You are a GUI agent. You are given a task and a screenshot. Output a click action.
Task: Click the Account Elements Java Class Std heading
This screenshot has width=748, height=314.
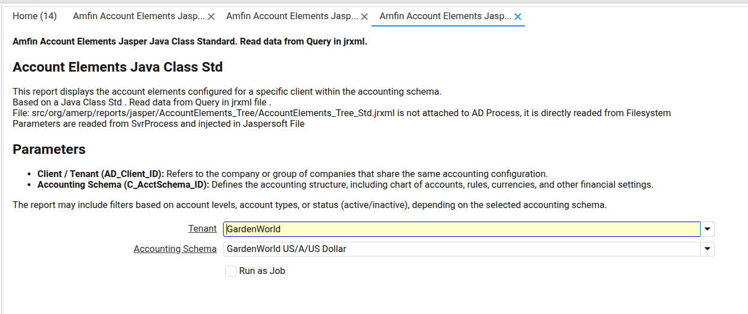(x=117, y=67)
